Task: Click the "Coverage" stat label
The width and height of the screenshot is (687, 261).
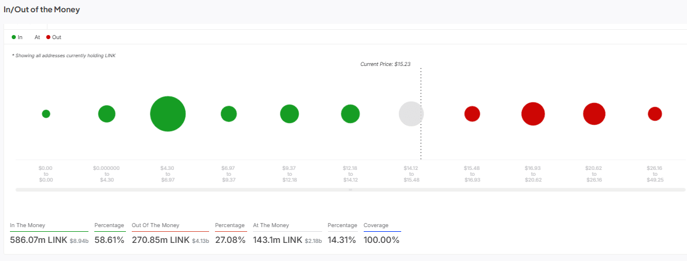Action: click(375, 225)
